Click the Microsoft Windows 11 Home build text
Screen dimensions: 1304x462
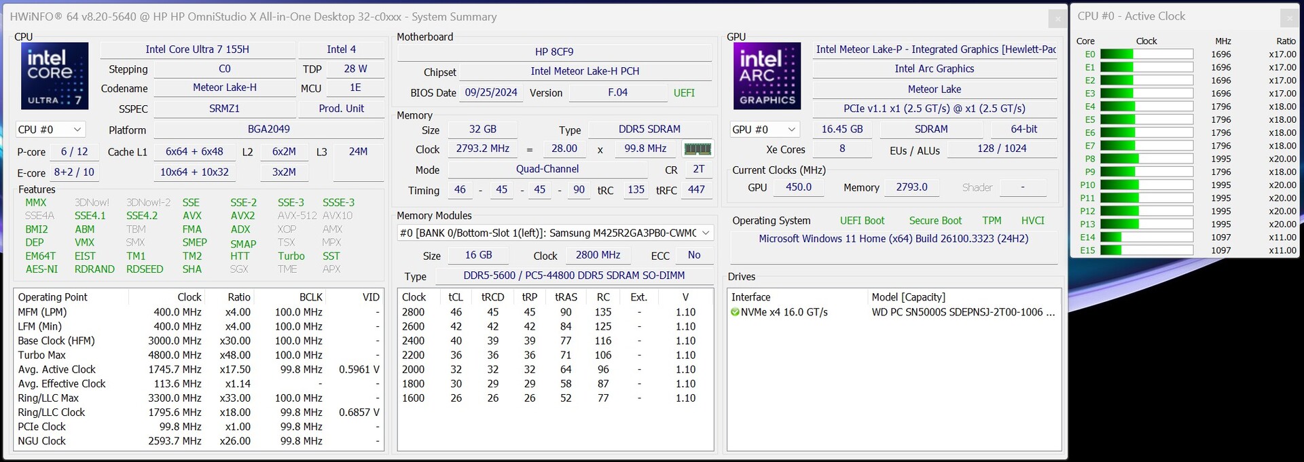click(x=894, y=239)
